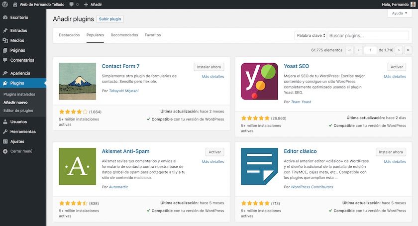Click the Apariencia paintbrush icon
Screen dimensions: 418x226
tap(5, 73)
